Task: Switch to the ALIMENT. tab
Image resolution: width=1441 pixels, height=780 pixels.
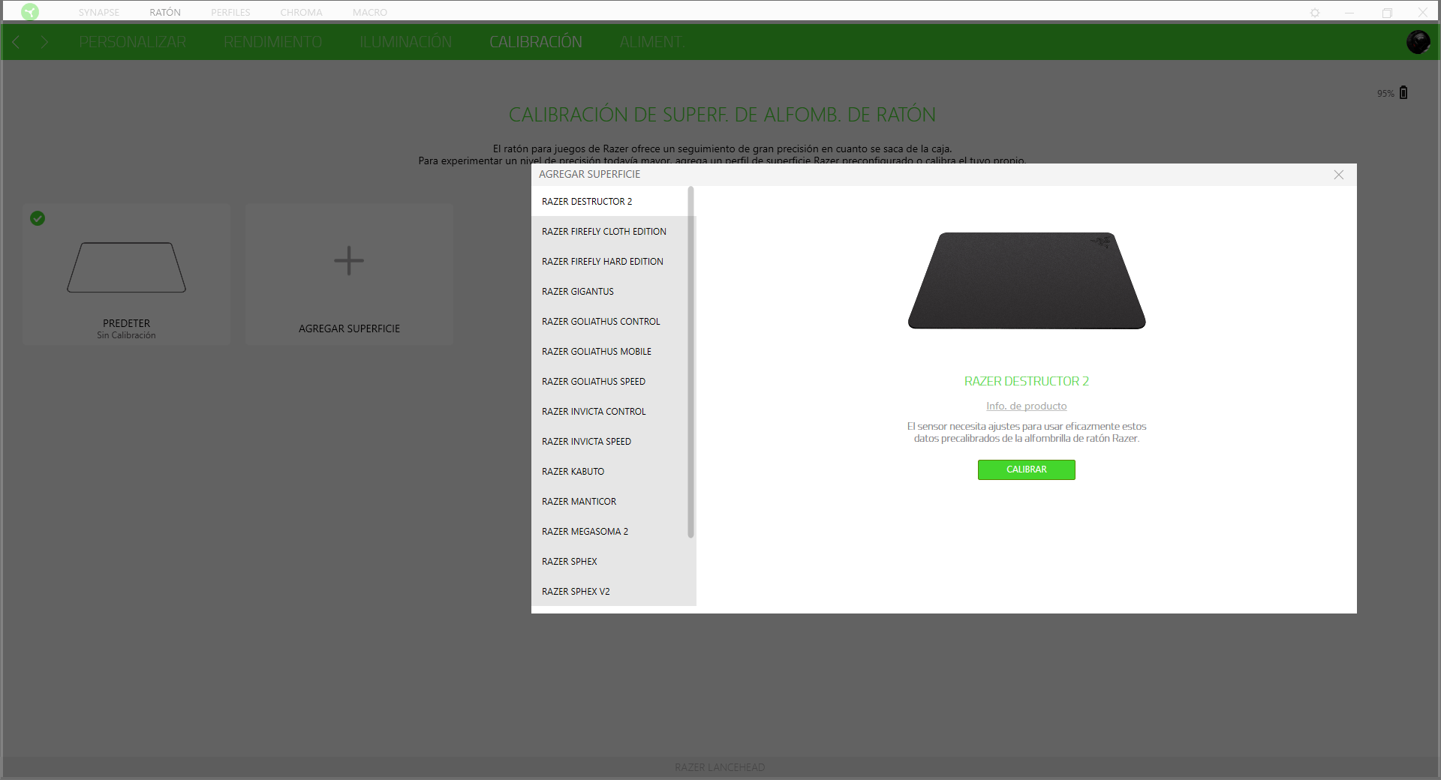Action: 651,42
